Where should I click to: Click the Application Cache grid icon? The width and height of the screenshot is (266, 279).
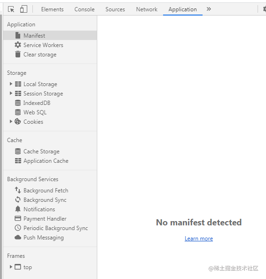[x=18, y=161]
